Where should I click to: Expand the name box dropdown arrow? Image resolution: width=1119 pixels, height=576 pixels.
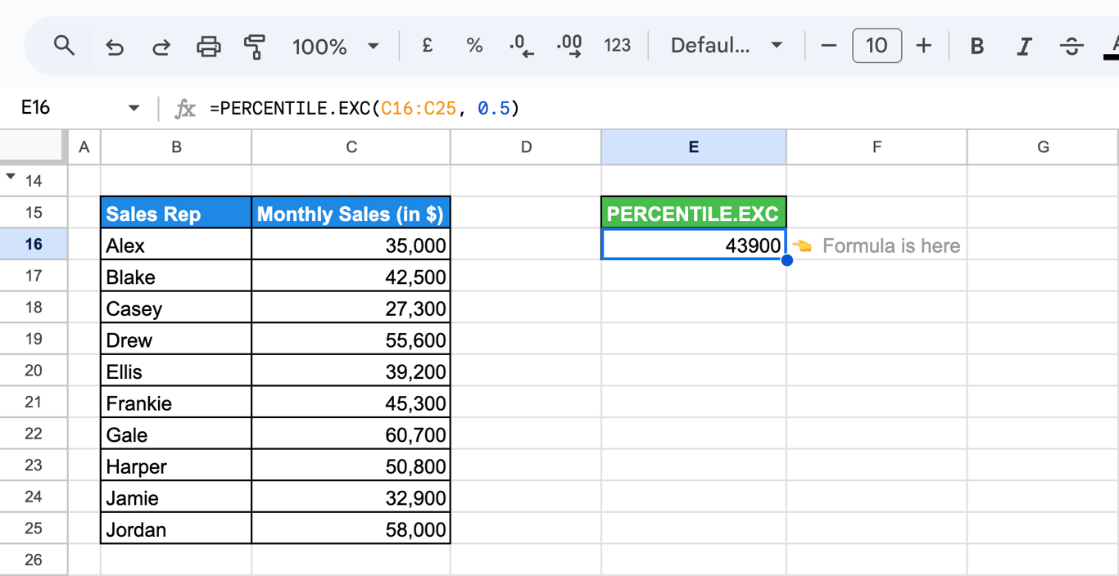(134, 108)
